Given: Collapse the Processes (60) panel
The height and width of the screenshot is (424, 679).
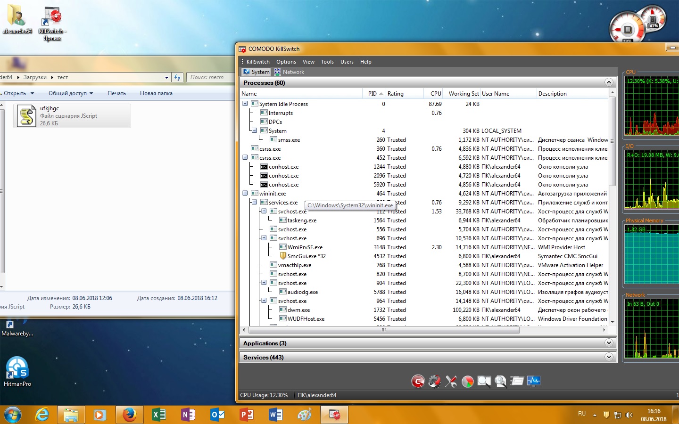Looking at the screenshot, I should [x=609, y=82].
